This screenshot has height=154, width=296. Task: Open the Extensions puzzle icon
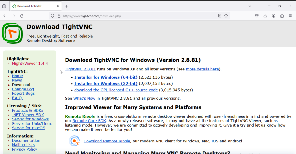point(282,16)
